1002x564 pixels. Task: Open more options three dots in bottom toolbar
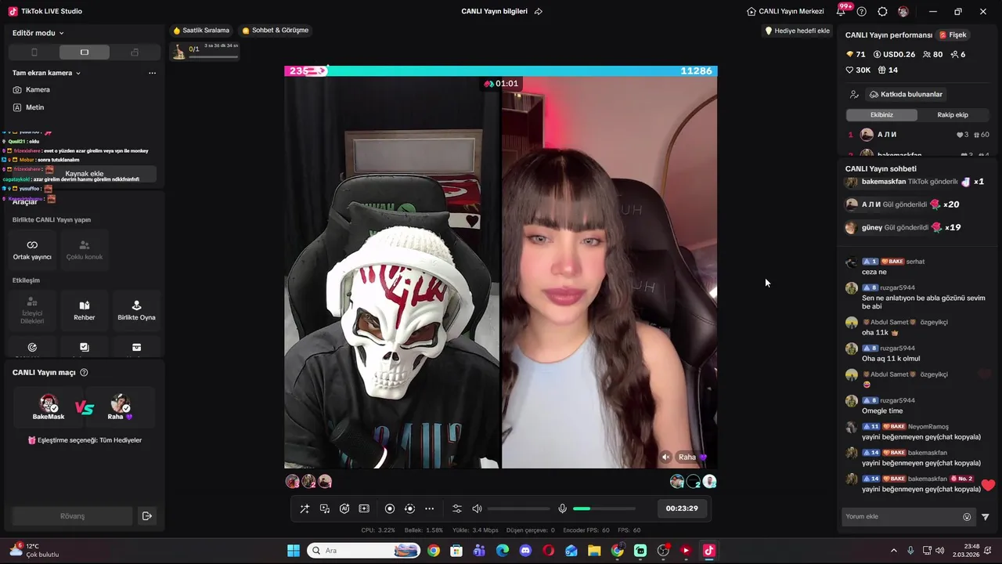(x=429, y=508)
